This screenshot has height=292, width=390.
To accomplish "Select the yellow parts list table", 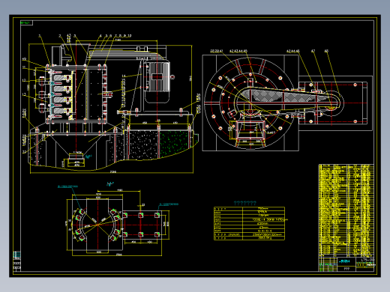I will pos(346,210).
